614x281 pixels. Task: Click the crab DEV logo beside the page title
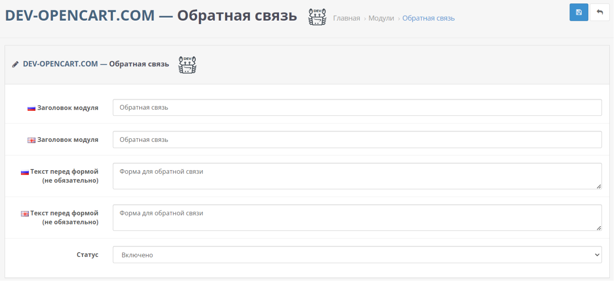click(317, 17)
